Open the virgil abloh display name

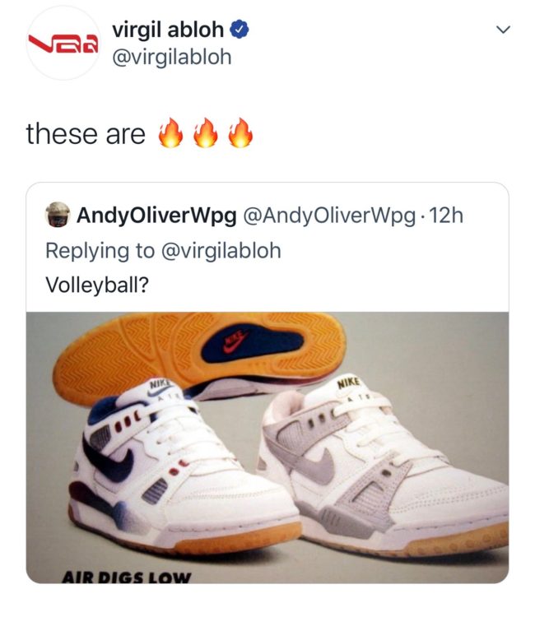click(x=168, y=30)
